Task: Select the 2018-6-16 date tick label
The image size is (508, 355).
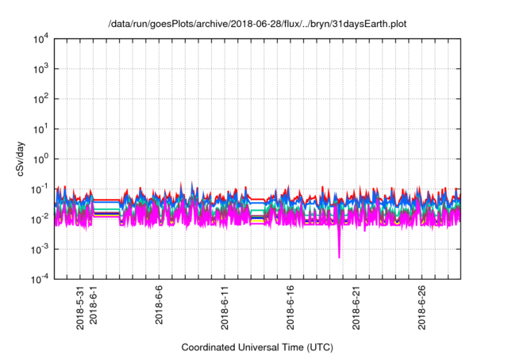Action: click(x=289, y=307)
